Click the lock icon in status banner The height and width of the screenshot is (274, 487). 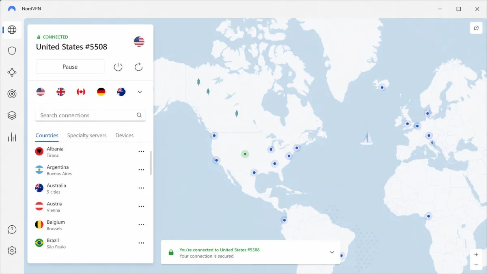[171, 252]
